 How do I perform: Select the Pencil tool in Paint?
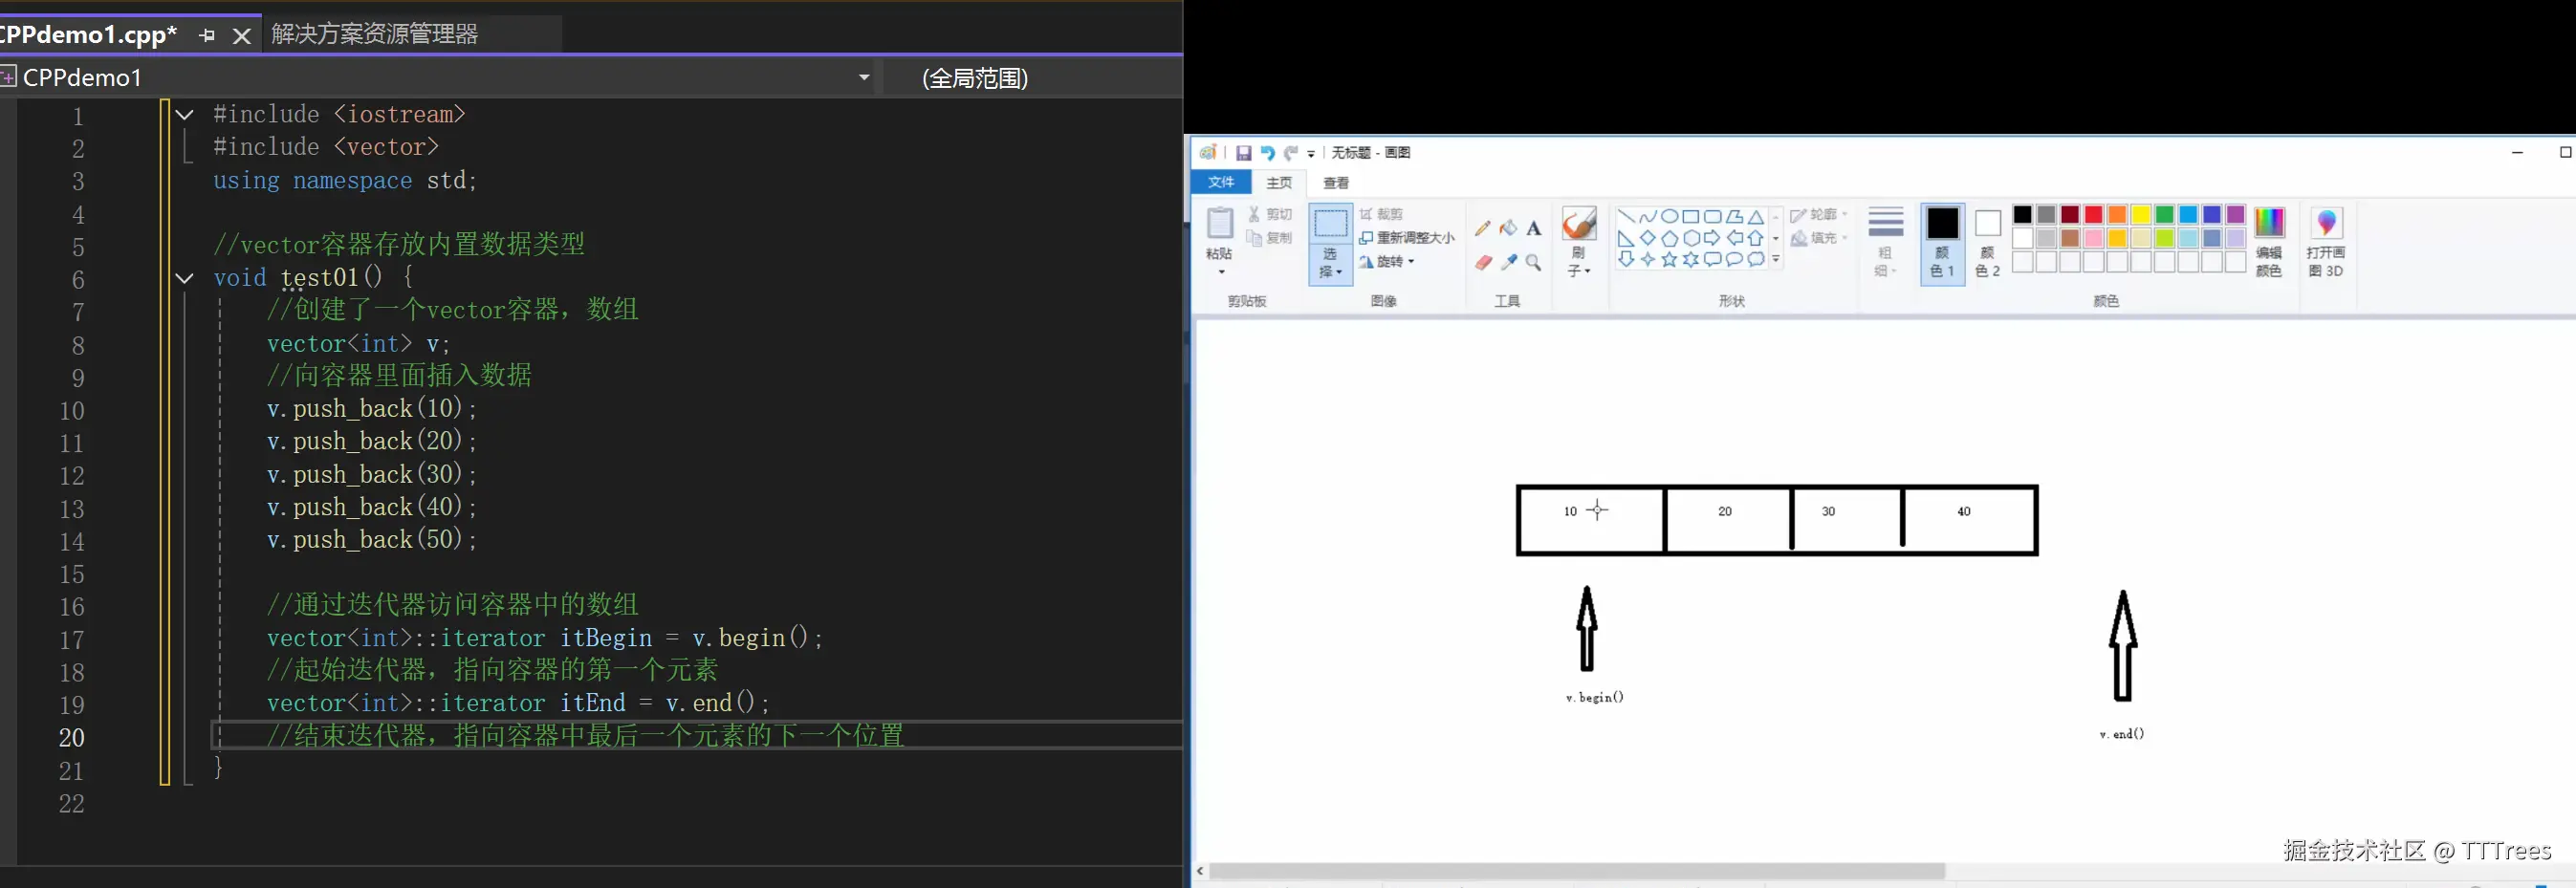coord(1482,228)
